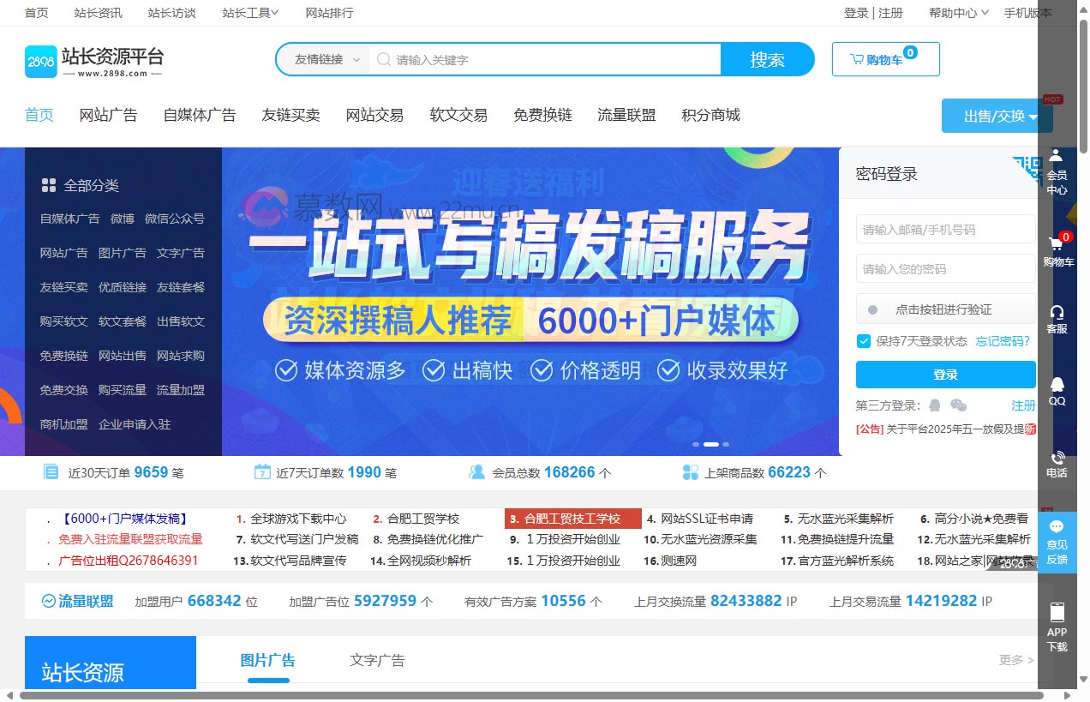Expand the 站长工具 dropdown menu
This screenshot has height=702, width=1090.
click(249, 13)
